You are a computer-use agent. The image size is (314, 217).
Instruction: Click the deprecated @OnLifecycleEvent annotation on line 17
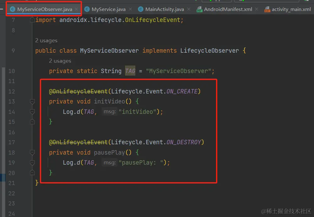click(x=78, y=142)
